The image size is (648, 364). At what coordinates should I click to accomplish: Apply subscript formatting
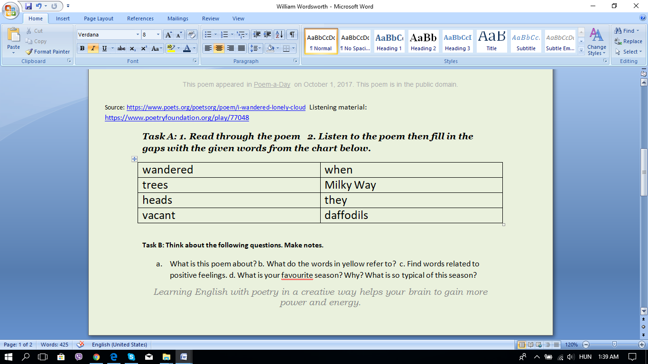tap(133, 48)
